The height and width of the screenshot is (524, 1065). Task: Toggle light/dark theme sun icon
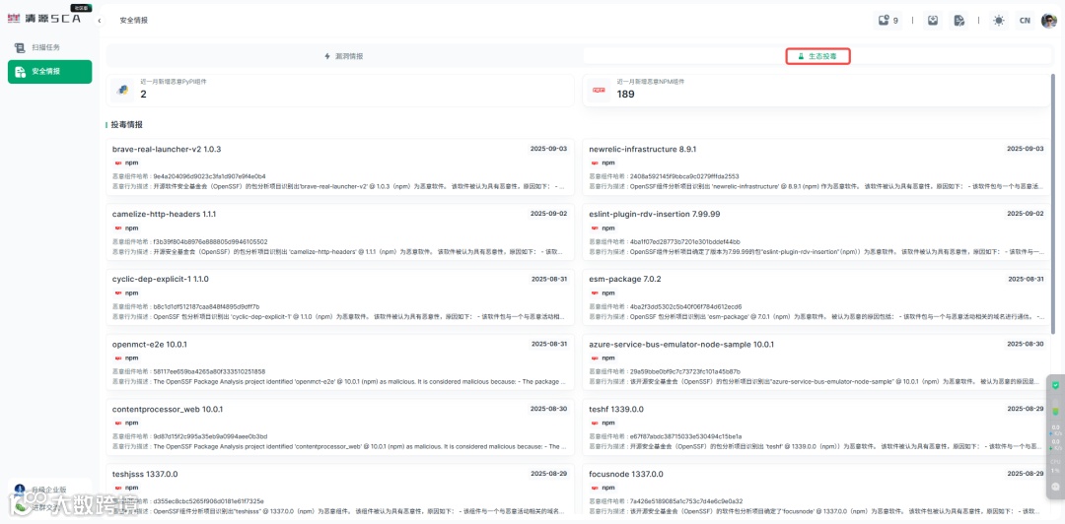point(998,21)
